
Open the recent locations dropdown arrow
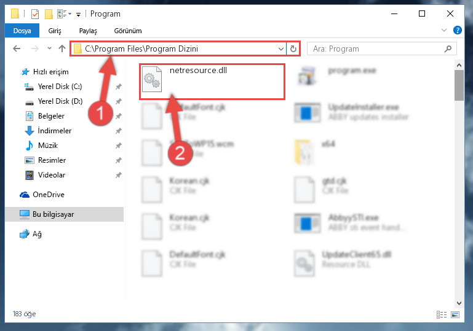(x=49, y=48)
